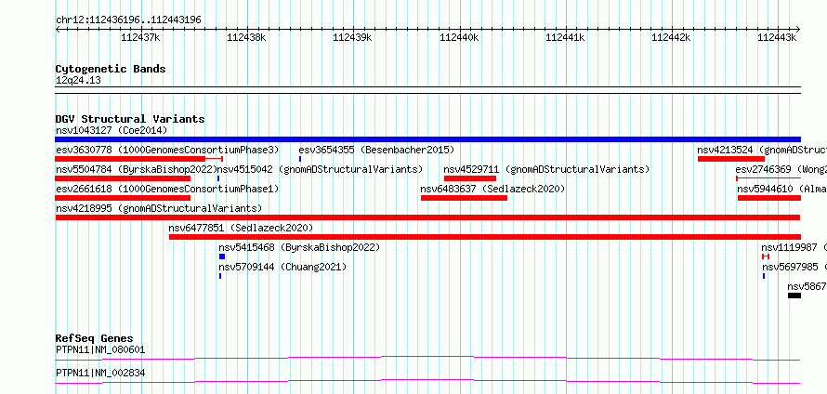Open the esv3630778 variant label

pyautogui.click(x=166, y=150)
